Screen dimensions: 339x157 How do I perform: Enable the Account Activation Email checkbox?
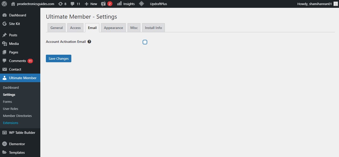[x=145, y=42]
